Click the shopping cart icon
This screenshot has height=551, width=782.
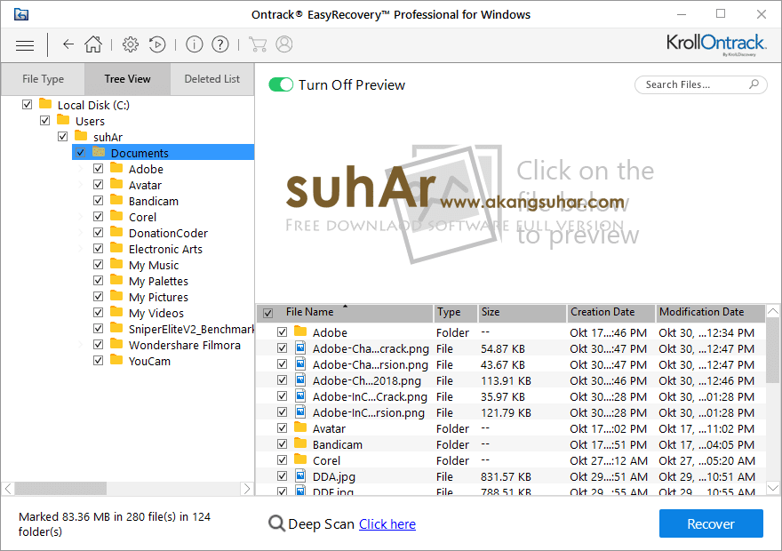(258, 44)
